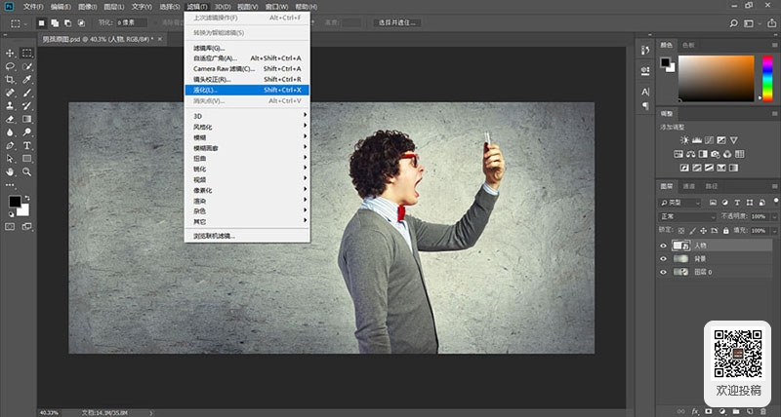Viewport: 781px width, 417px height.
Task: Select the Spot Healing Brush tool
Action: (10, 93)
